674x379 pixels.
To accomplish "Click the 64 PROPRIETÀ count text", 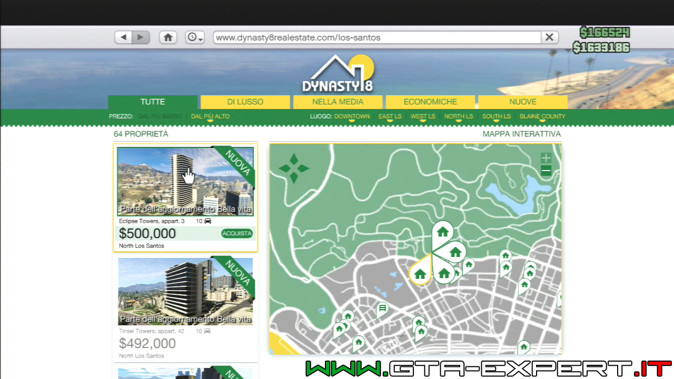I will pos(141,134).
